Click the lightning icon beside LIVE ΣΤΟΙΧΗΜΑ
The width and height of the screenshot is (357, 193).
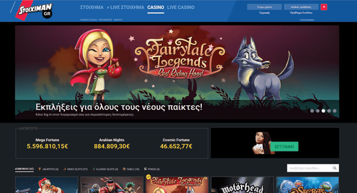click(x=108, y=8)
